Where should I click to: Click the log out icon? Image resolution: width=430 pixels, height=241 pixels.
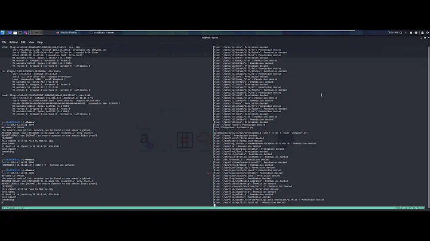click(x=427, y=33)
